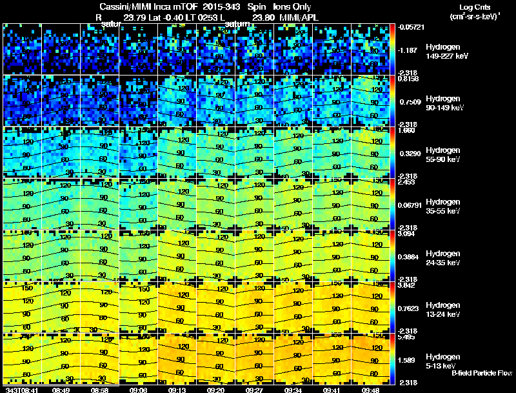Select the '09:34' time axis label

293,390
